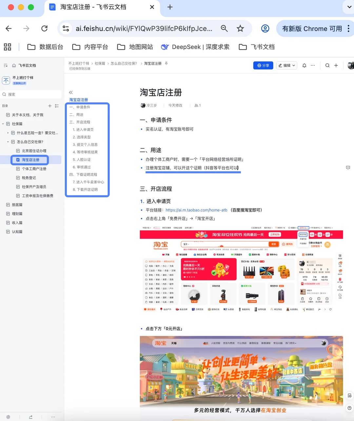Click the user avatar at top right

pos(351,65)
